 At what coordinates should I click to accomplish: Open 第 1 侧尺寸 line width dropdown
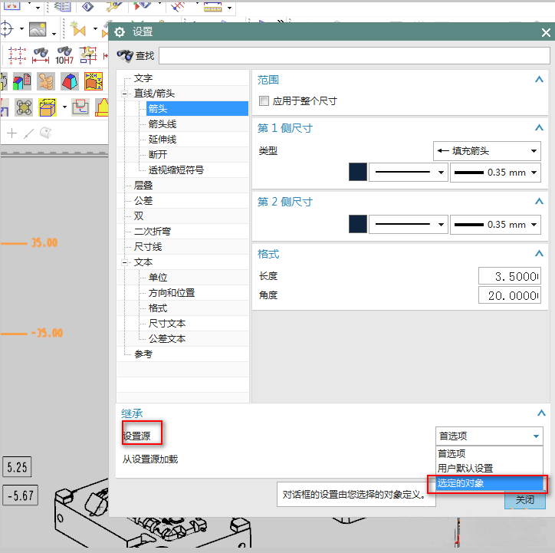pos(495,173)
